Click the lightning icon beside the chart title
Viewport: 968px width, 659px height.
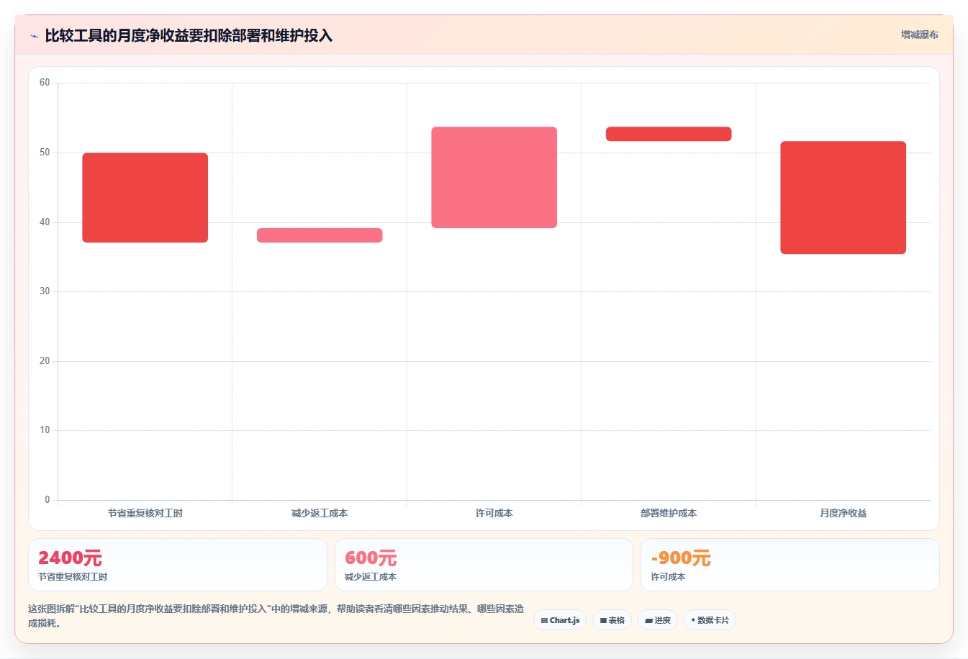click(x=34, y=36)
